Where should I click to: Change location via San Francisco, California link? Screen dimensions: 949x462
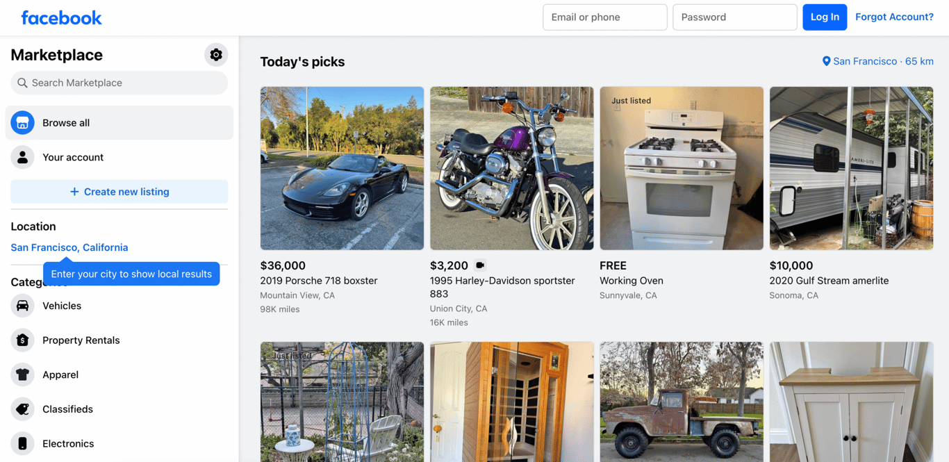(x=69, y=247)
